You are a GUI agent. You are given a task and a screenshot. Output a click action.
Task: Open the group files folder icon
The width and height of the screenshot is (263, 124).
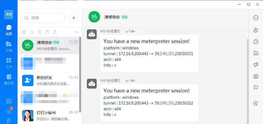pyautogui.click(x=256, y=53)
